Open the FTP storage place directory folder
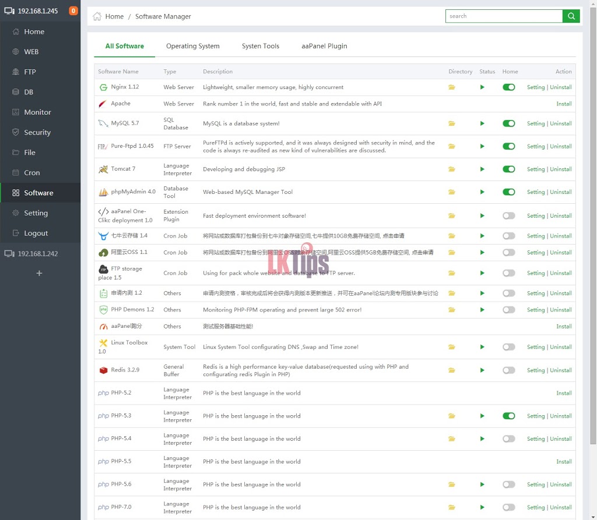This screenshot has width=597, height=520. (x=452, y=273)
